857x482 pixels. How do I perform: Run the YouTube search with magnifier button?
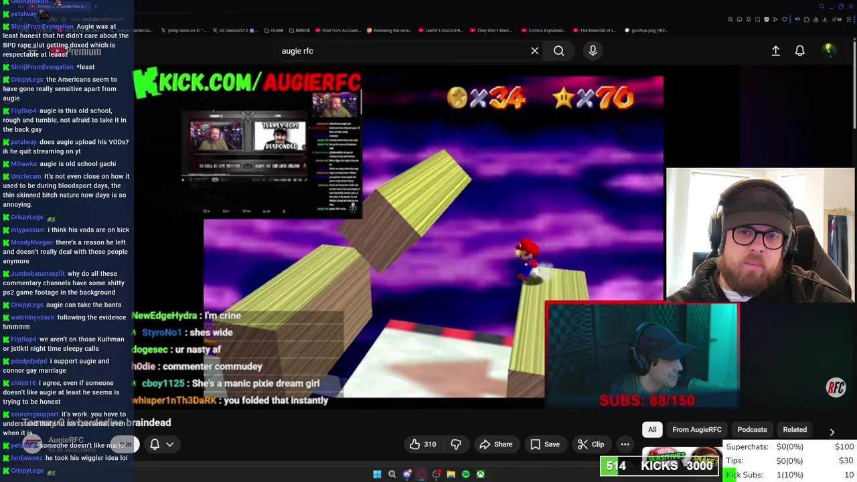558,51
